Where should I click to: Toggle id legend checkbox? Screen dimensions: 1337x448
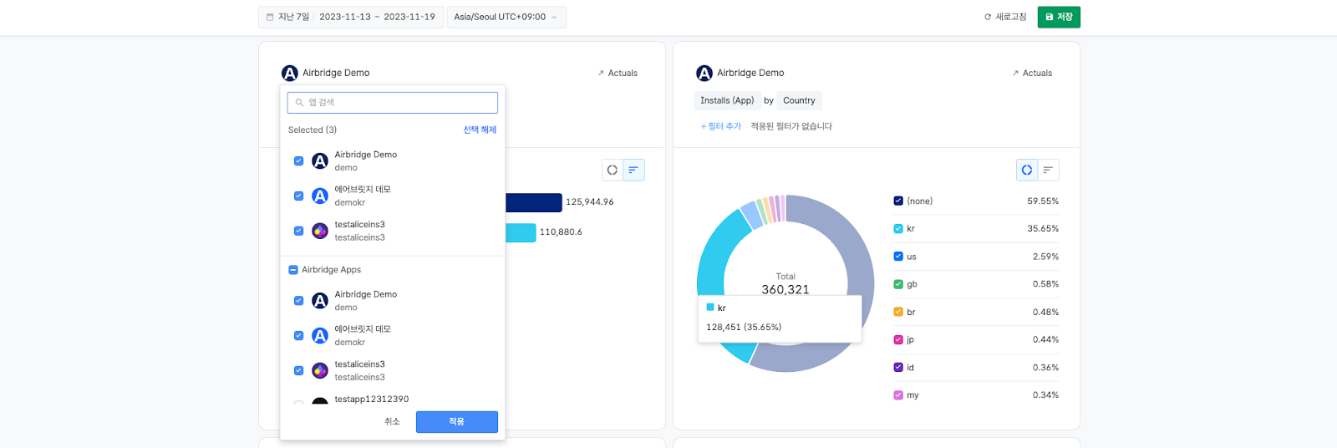point(898,367)
